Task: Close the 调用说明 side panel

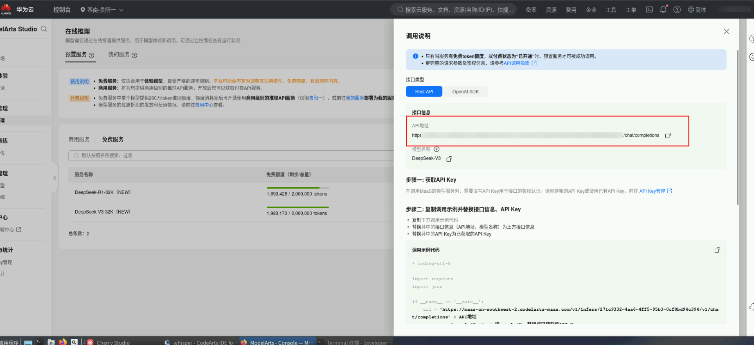Action: tap(726, 31)
